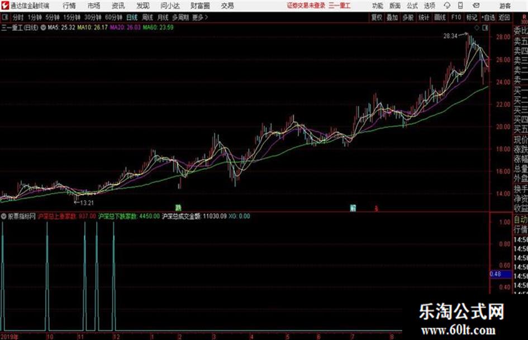Click the MA60: 23.59 value
This screenshot has width=528, height=340.
point(158,27)
